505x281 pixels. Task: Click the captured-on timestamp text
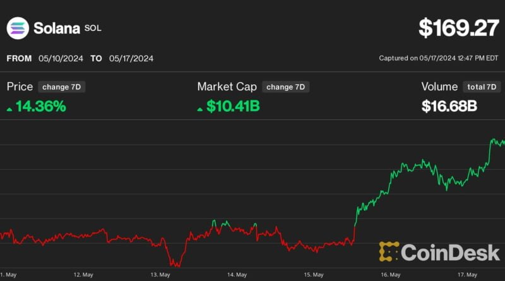point(438,58)
